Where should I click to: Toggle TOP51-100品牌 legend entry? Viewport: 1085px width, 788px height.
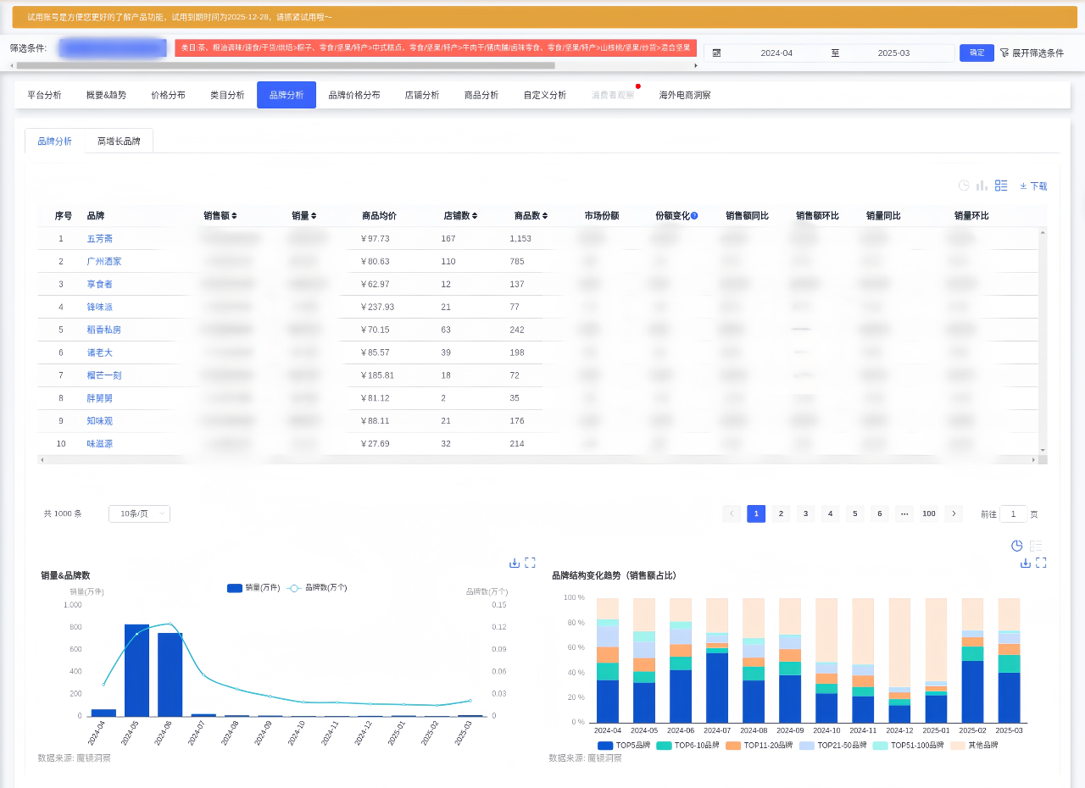pos(909,746)
